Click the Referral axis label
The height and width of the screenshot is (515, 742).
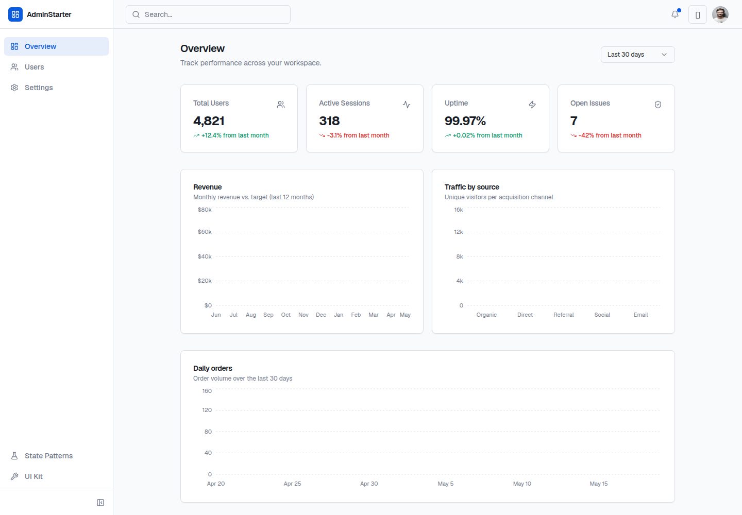click(564, 315)
